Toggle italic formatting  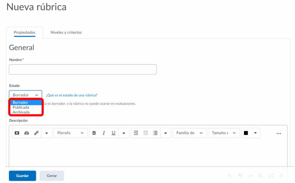[x=104, y=133]
